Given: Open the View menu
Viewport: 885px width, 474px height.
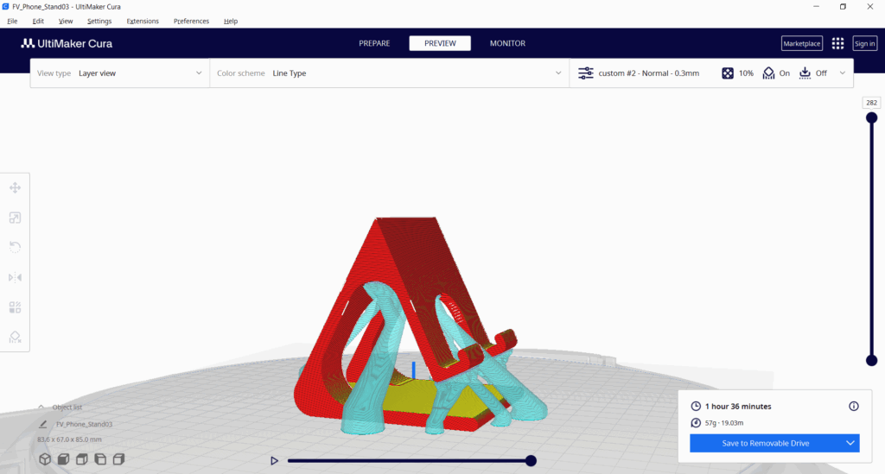Looking at the screenshot, I should (x=66, y=21).
